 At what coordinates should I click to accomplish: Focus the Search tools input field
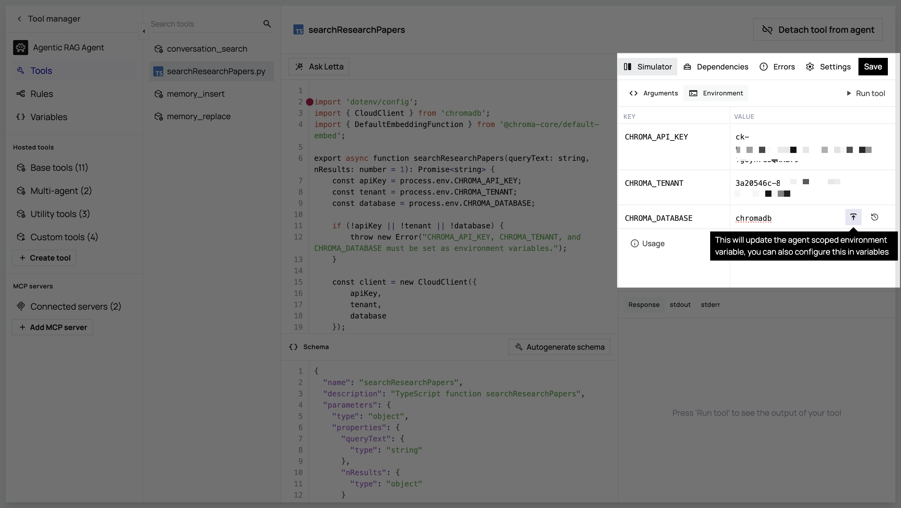(205, 24)
